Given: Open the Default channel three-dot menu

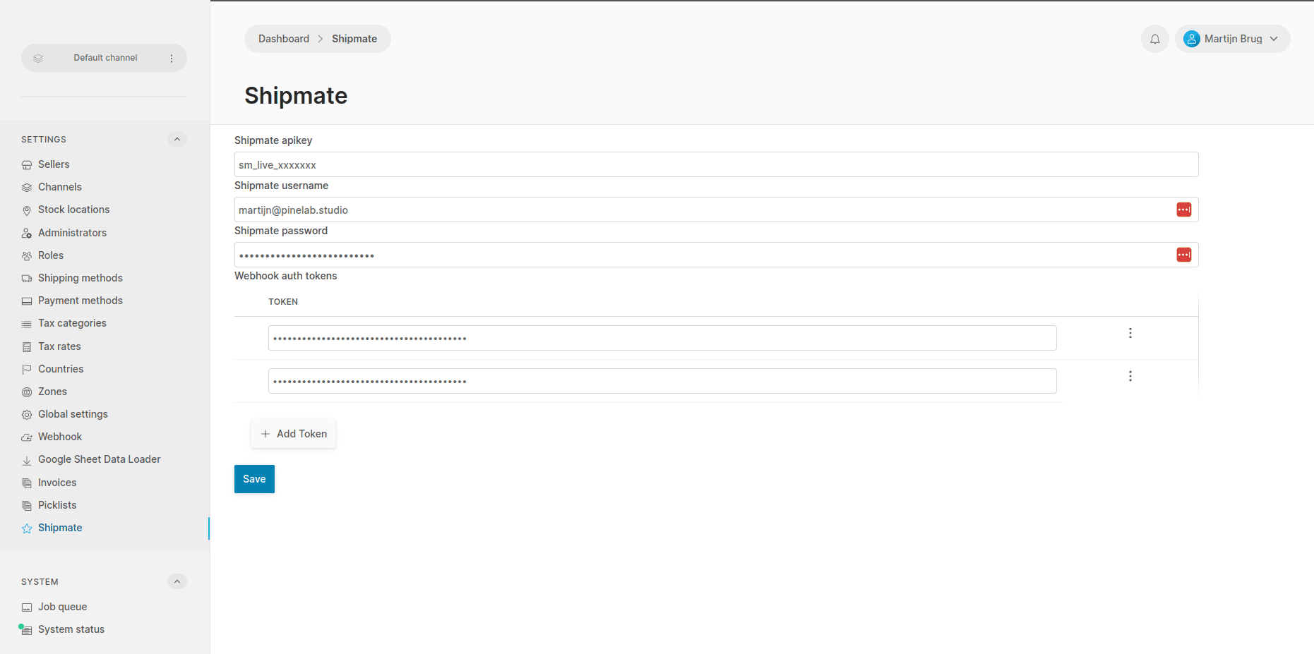Looking at the screenshot, I should (x=172, y=59).
